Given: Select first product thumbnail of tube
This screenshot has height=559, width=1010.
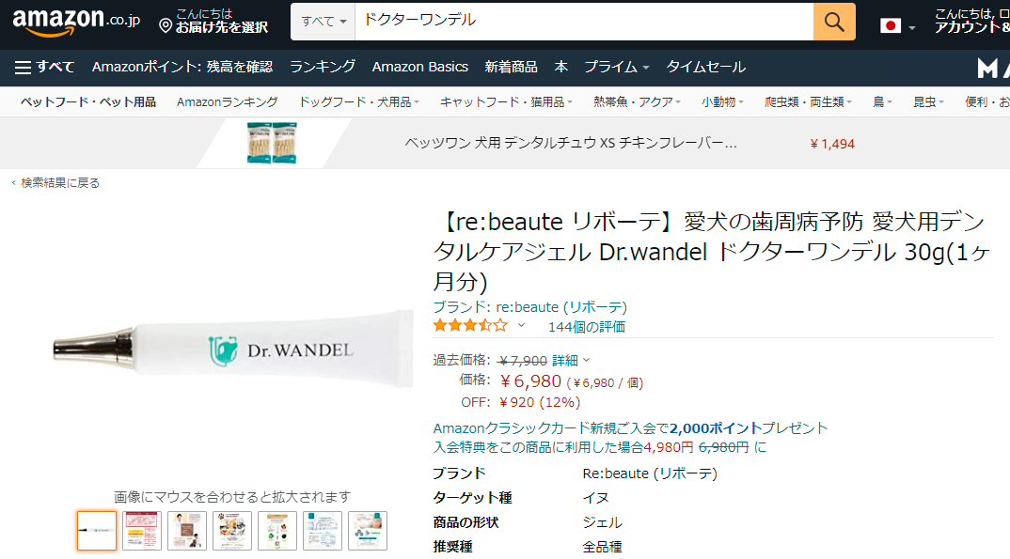Looking at the screenshot, I should tap(97, 531).
